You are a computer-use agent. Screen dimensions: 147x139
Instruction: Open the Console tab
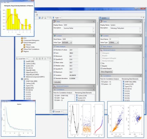click(57, 112)
